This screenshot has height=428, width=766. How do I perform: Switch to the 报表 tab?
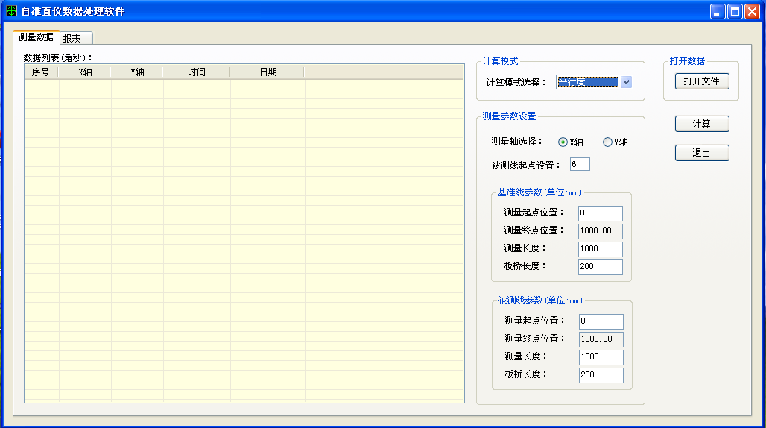point(76,38)
